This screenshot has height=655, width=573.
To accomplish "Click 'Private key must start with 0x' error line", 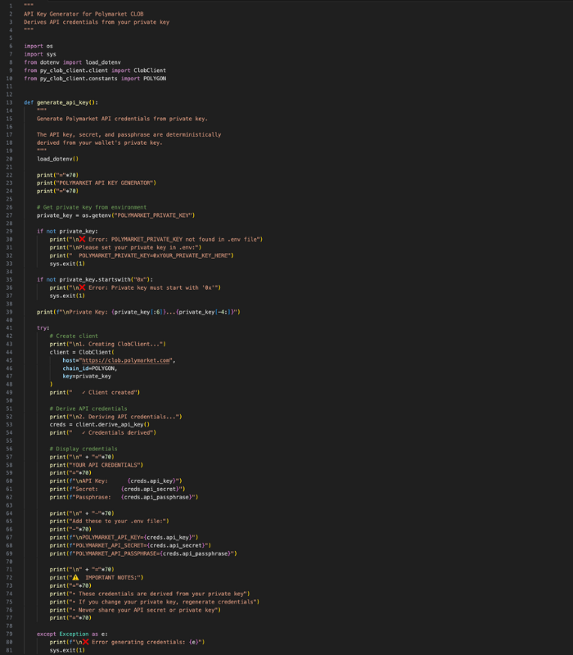I will (x=135, y=288).
